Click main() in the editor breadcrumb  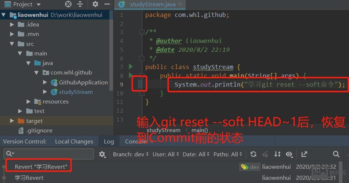200,130
